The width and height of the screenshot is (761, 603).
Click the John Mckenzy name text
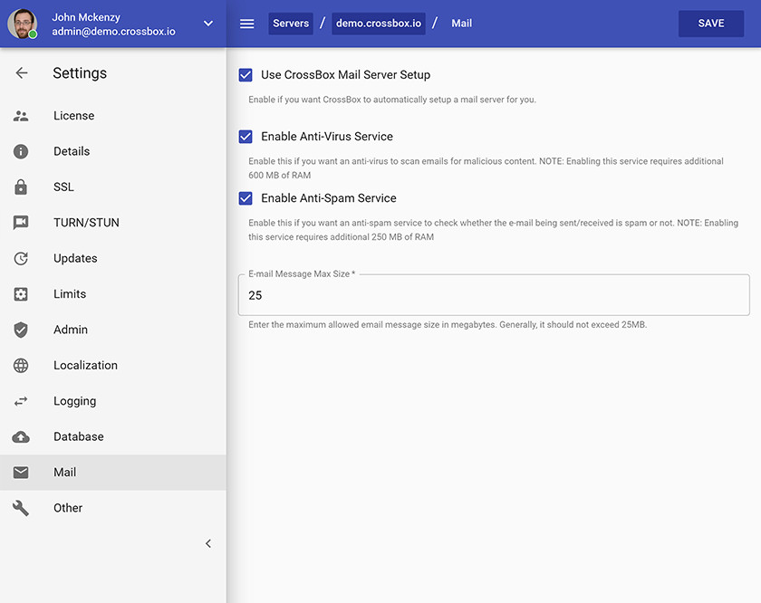pos(86,17)
